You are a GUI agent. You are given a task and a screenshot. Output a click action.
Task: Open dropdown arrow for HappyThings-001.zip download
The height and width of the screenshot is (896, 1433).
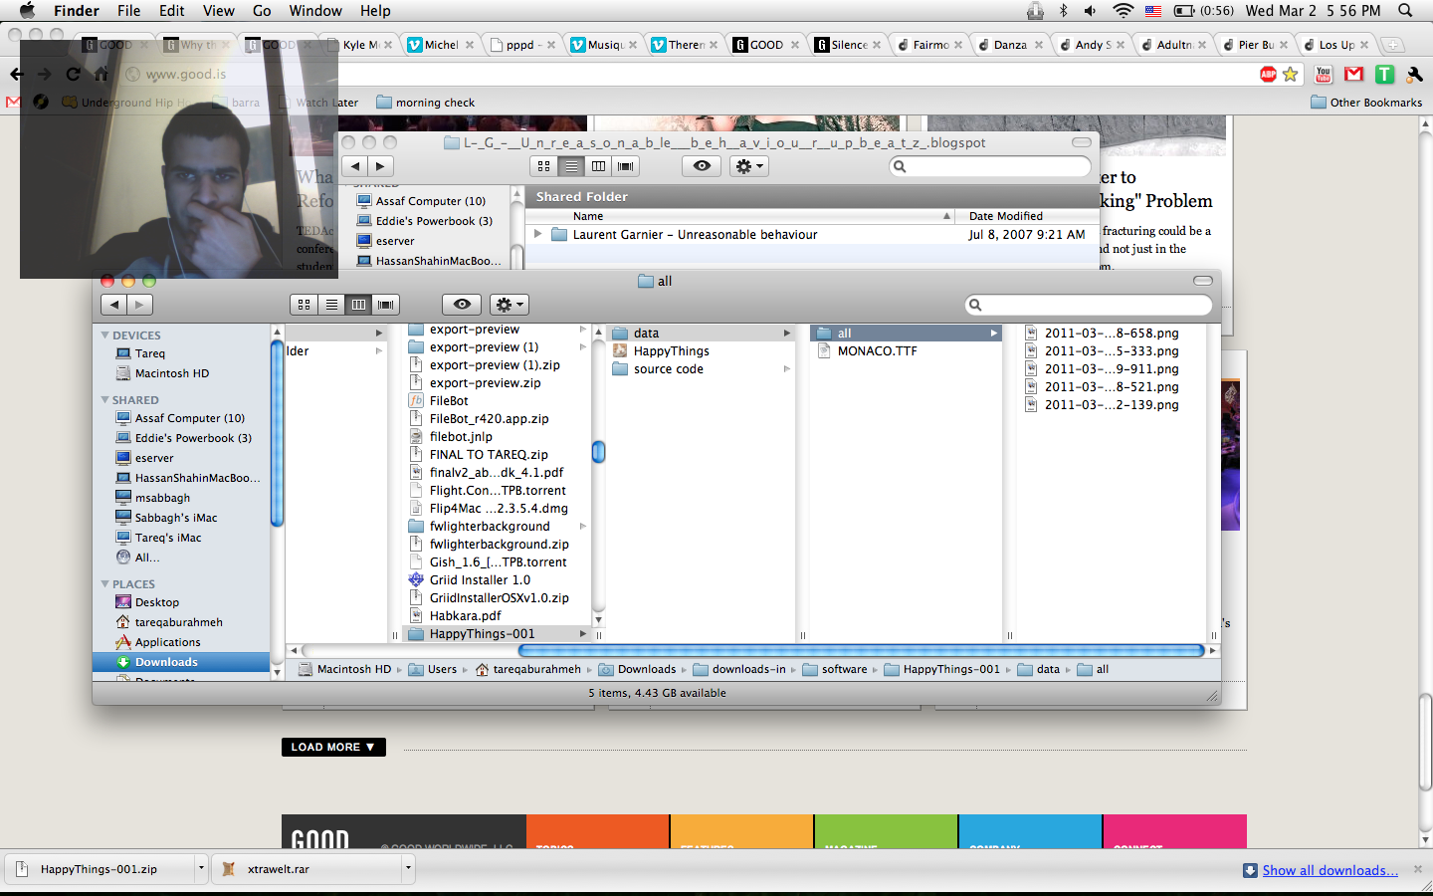pos(201,868)
